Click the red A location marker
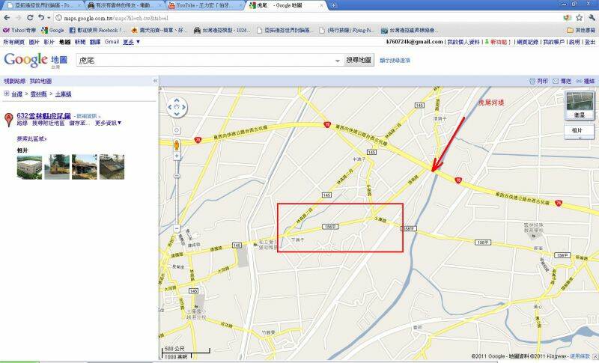Image resolution: width=599 pixels, height=363 pixels. tap(8, 118)
